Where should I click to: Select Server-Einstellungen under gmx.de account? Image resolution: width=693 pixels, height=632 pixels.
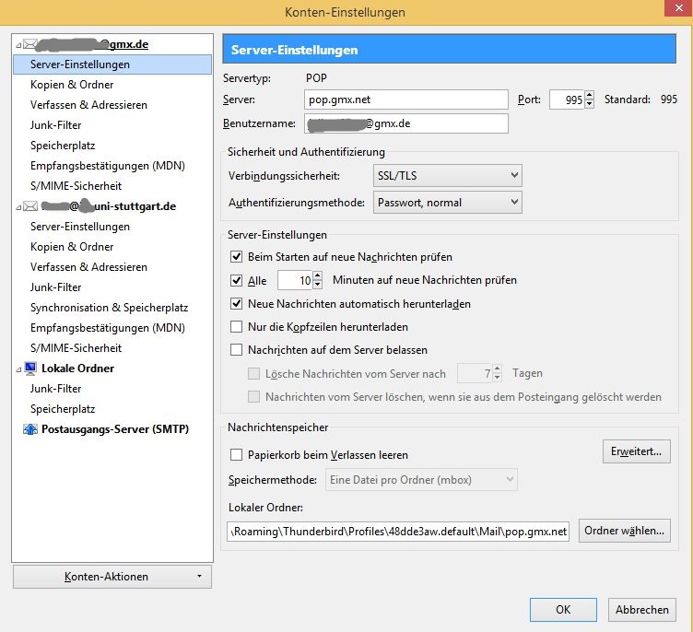point(112,64)
